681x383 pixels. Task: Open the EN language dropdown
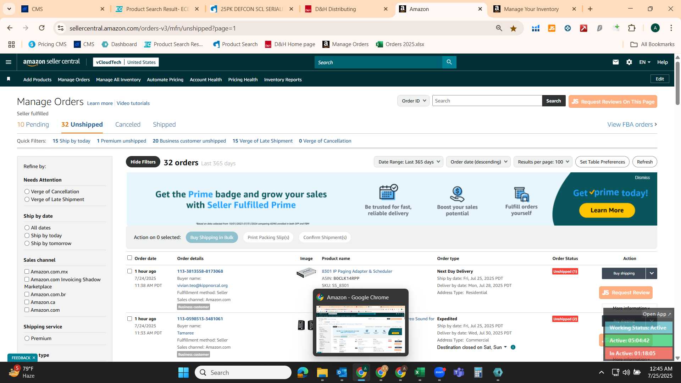pyautogui.click(x=644, y=62)
